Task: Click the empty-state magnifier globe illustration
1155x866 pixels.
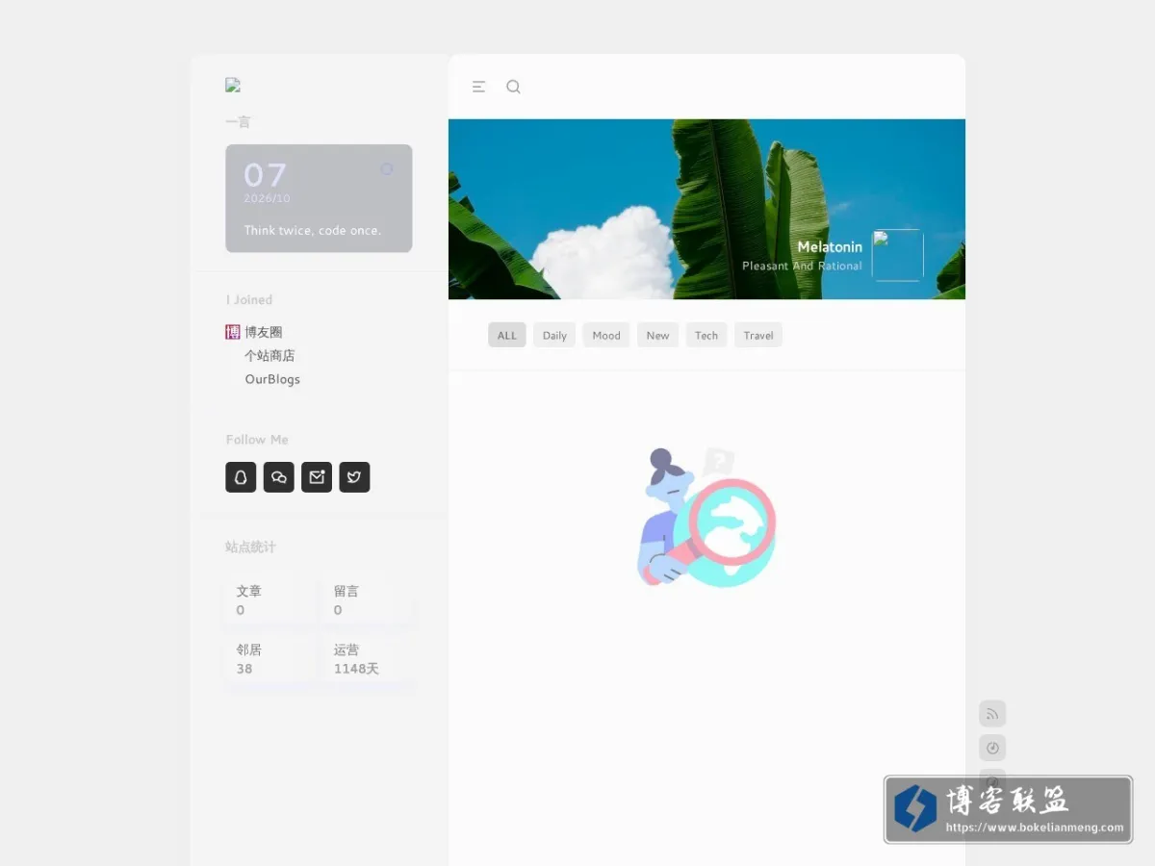Action: pos(706,517)
